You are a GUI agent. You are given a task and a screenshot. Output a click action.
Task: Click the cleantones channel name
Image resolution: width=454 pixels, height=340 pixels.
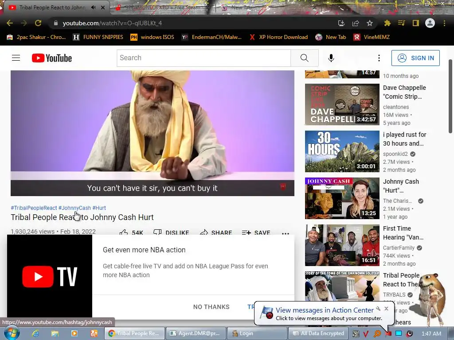(x=396, y=107)
